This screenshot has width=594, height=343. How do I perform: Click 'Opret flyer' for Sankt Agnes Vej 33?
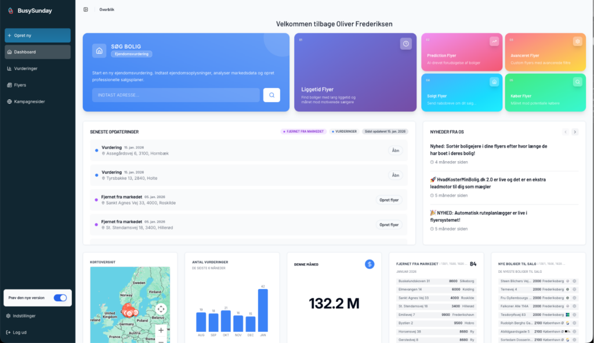(389, 200)
